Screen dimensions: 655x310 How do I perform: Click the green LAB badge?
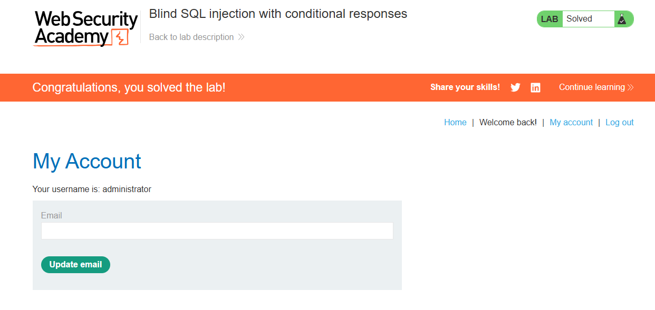tap(550, 19)
